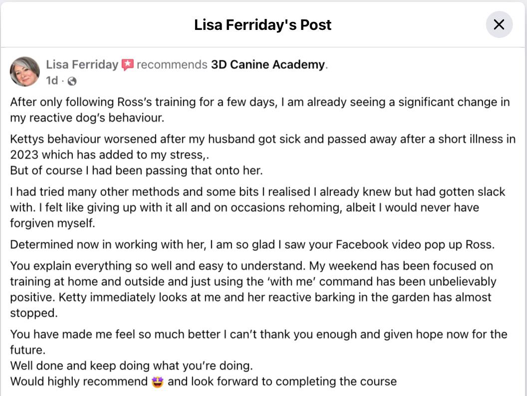Click the word "recommends" in the post header

[172, 64]
